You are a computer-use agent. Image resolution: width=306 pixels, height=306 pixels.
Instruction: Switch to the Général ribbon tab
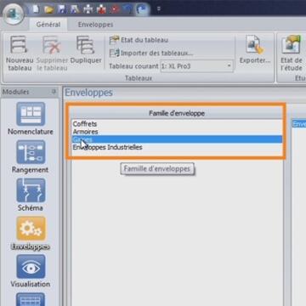click(48, 25)
